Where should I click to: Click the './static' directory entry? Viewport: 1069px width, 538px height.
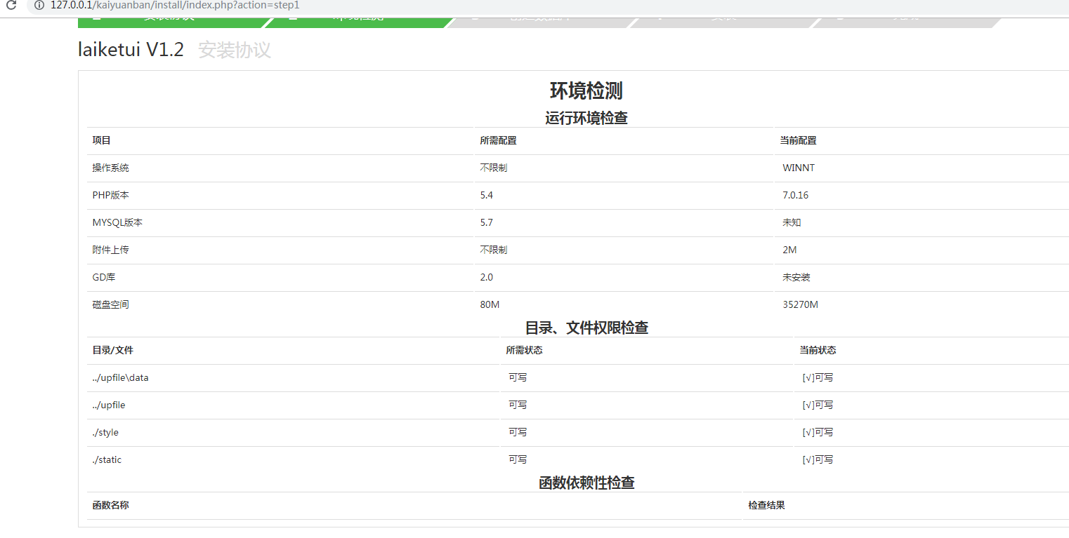[107, 459]
